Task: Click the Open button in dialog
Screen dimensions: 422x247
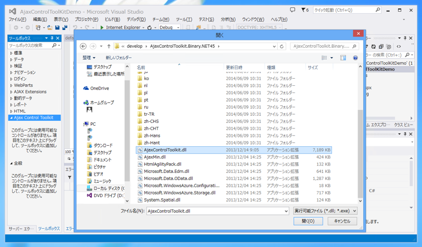Action: (x=308, y=221)
